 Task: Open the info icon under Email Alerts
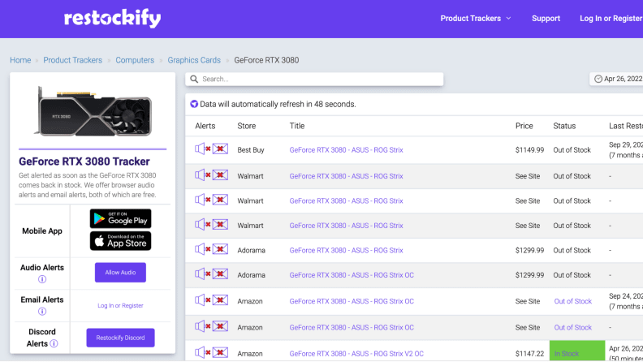(x=42, y=311)
